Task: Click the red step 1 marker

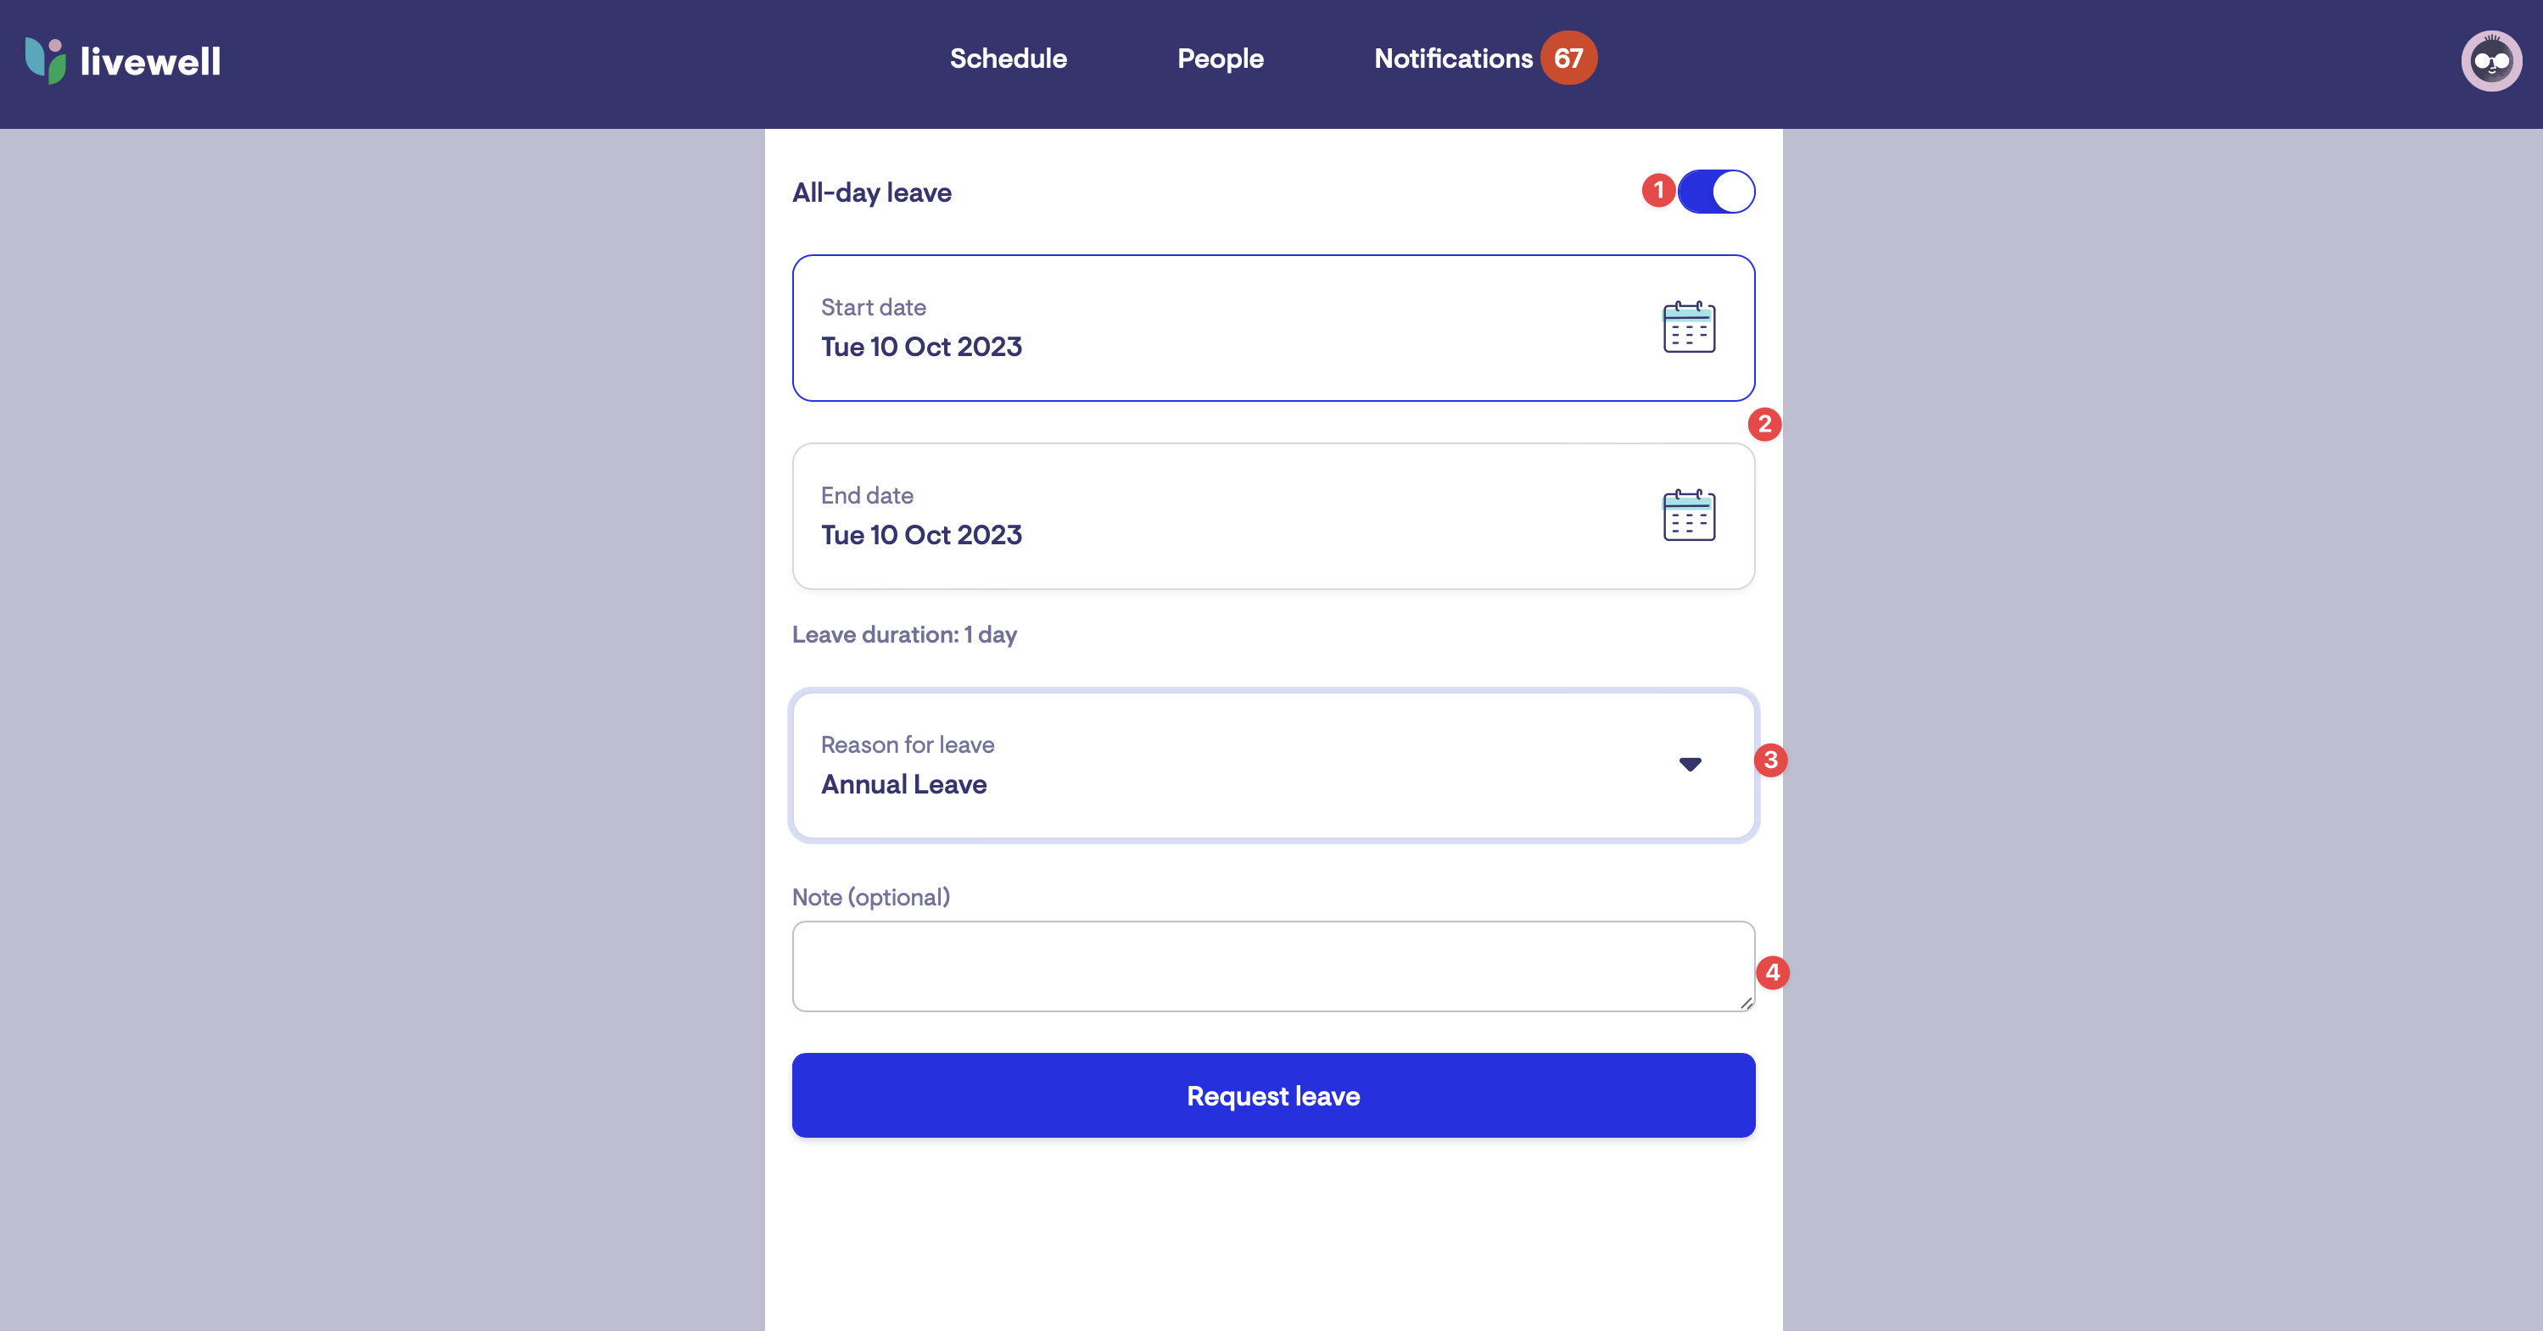Action: tap(1657, 189)
